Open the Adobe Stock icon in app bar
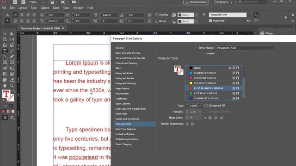Screen dimensions: 296x166 23,2
